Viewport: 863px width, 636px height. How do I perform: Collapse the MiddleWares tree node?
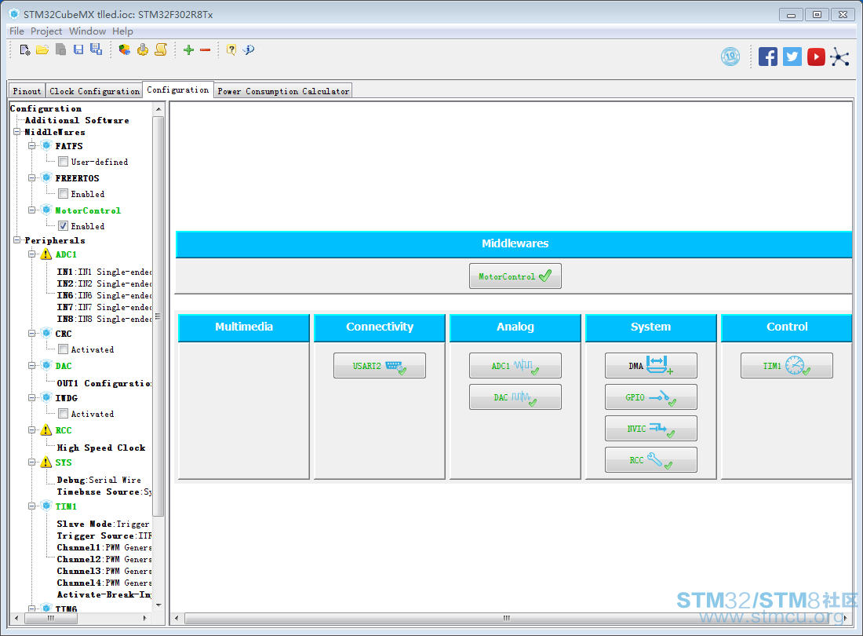17,132
